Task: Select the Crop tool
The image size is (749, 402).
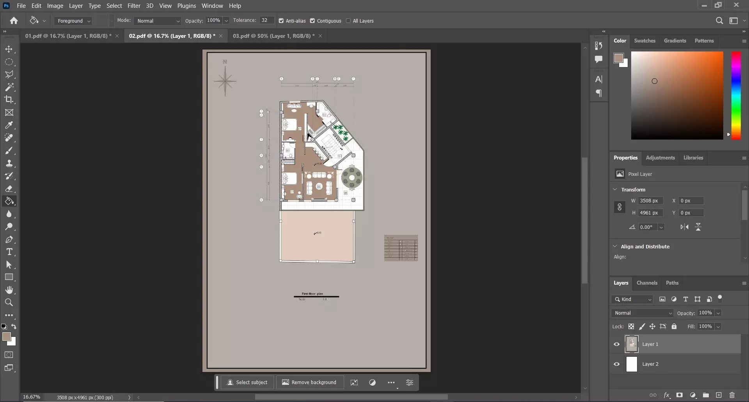Action: [9, 99]
